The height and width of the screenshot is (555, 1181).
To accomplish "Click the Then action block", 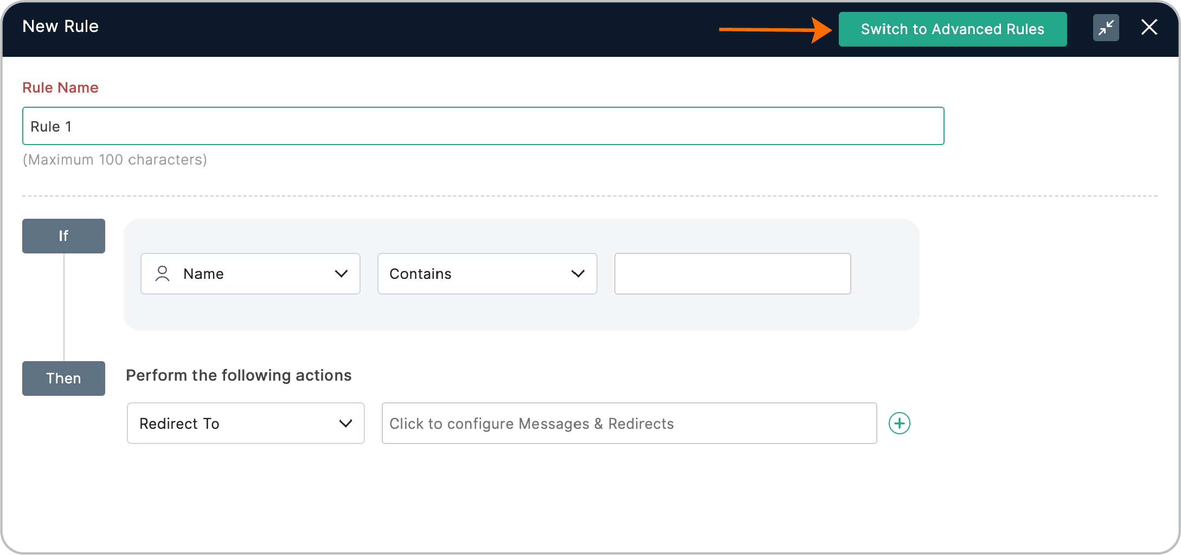I will pos(63,378).
